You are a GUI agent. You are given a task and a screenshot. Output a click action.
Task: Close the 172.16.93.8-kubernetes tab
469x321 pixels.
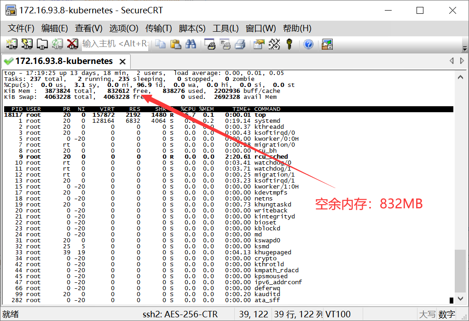pyautogui.click(x=122, y=62)
